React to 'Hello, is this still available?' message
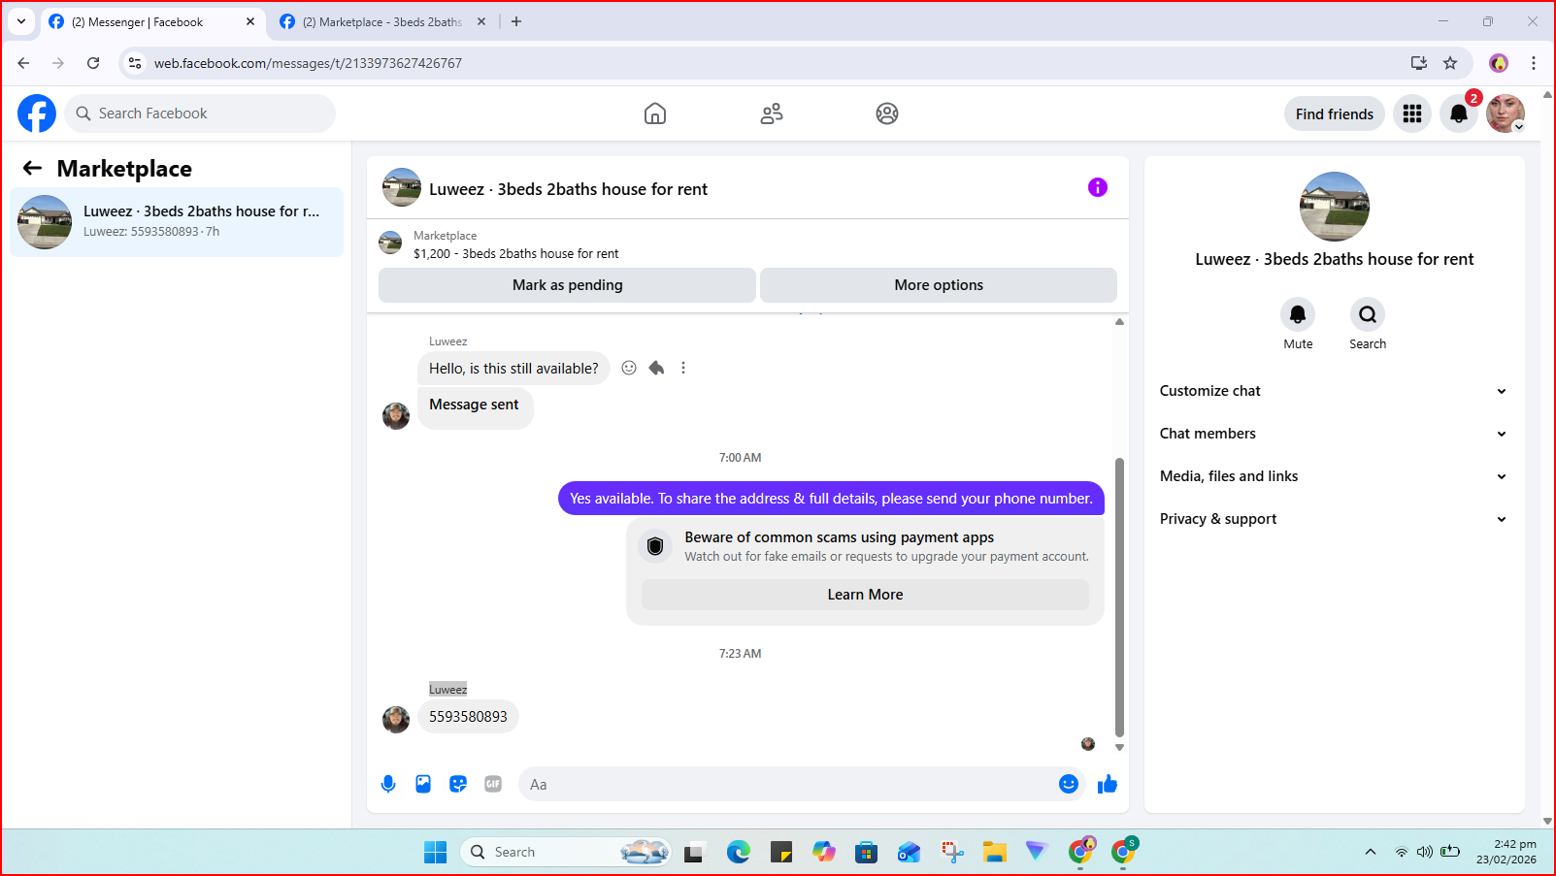Screen dimensions: 1556x876 [629, 368]
